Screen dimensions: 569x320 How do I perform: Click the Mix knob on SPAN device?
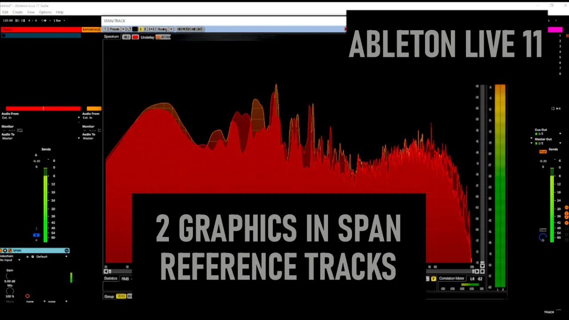[x=10, y=291]
